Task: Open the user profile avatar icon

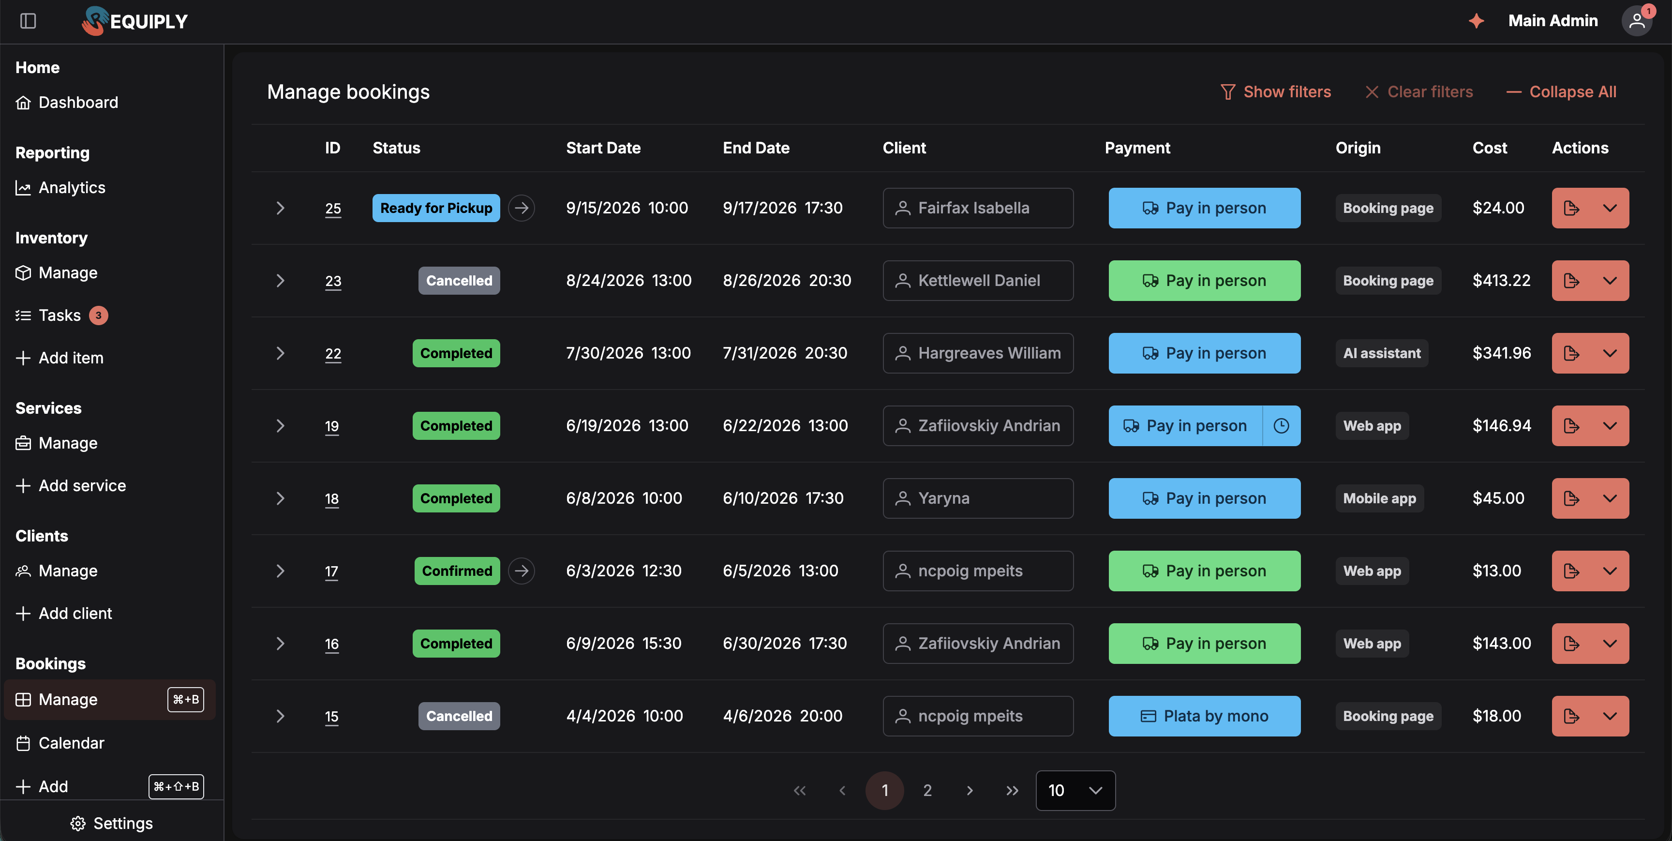Action: tap(1636, 21)
